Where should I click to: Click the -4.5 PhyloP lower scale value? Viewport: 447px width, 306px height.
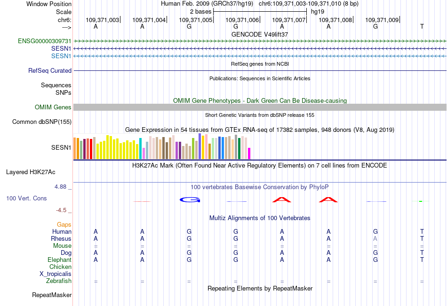tap(61, 210)
